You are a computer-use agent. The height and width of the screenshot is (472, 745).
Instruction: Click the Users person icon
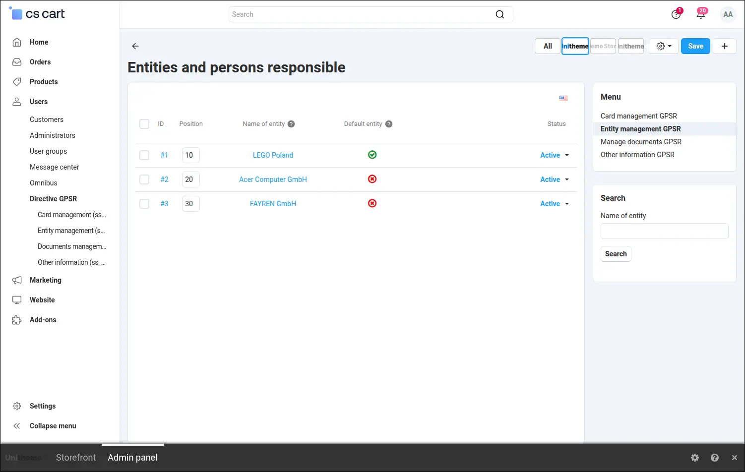click(x=17, y=102)
